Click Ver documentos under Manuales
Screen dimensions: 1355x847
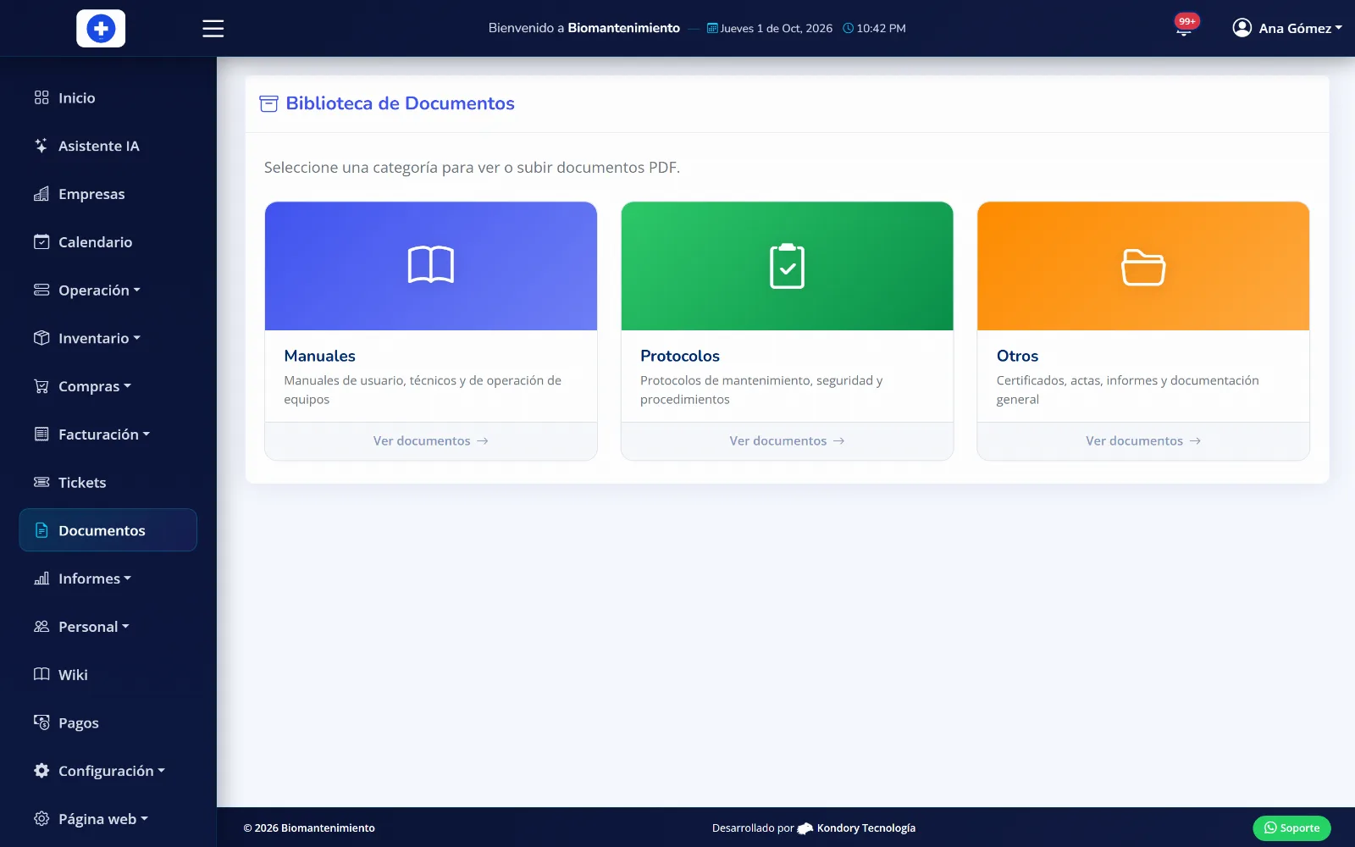[431, 440]
